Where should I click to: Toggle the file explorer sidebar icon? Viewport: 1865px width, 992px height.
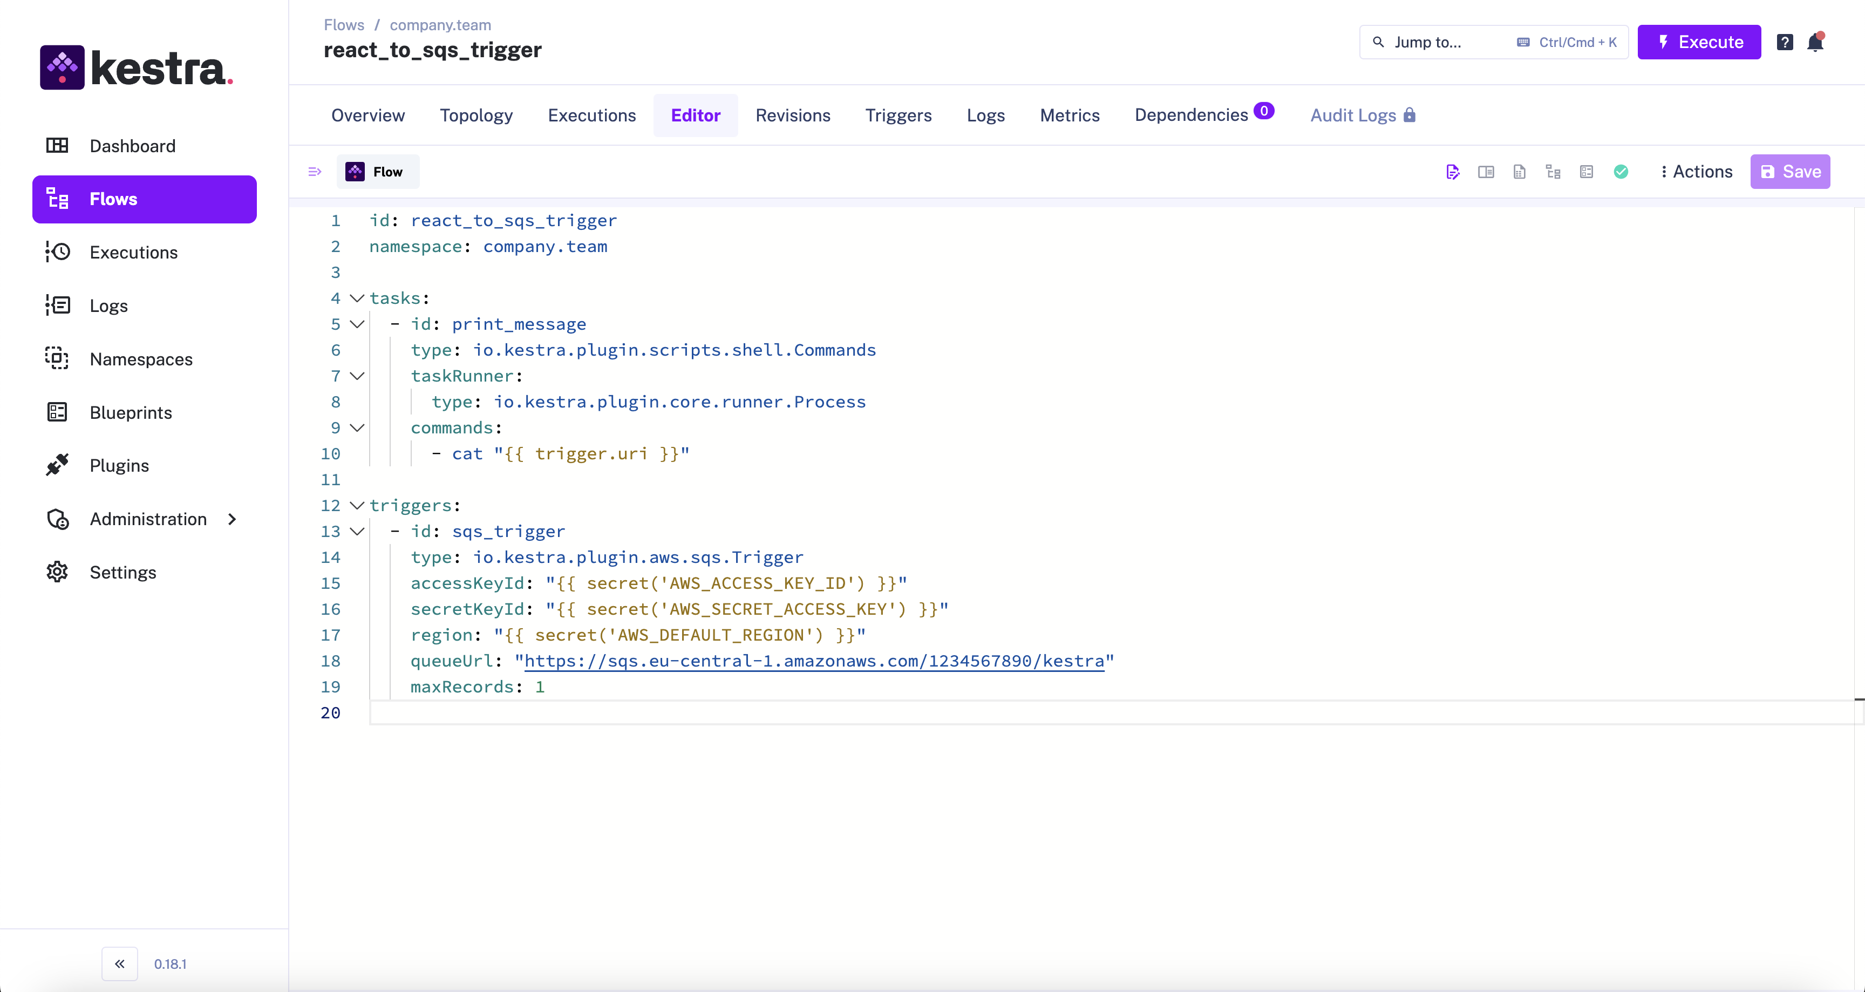tap(314, 172)
